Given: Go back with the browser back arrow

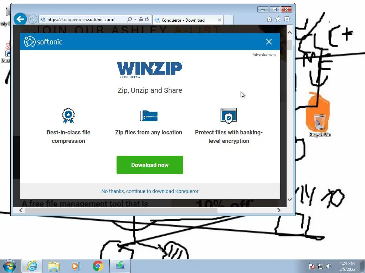Looking at the screenshot, I should click(20, 19).
